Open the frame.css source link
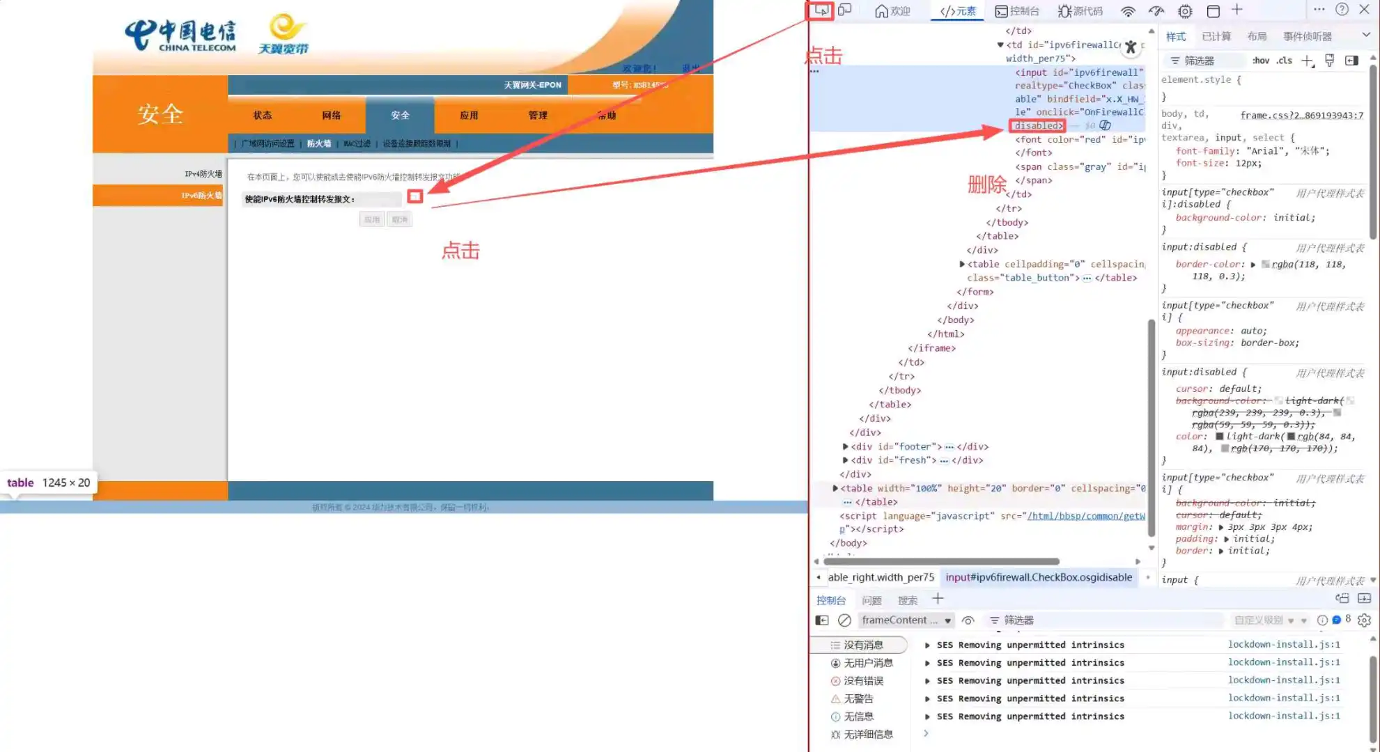 (x=1301, y=116)
